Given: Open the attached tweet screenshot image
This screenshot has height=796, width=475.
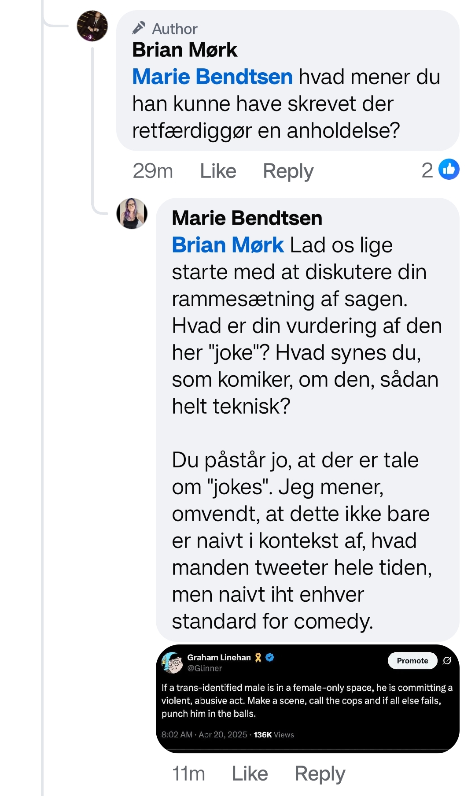Looking at the screenshot, I should click(307, 699).
